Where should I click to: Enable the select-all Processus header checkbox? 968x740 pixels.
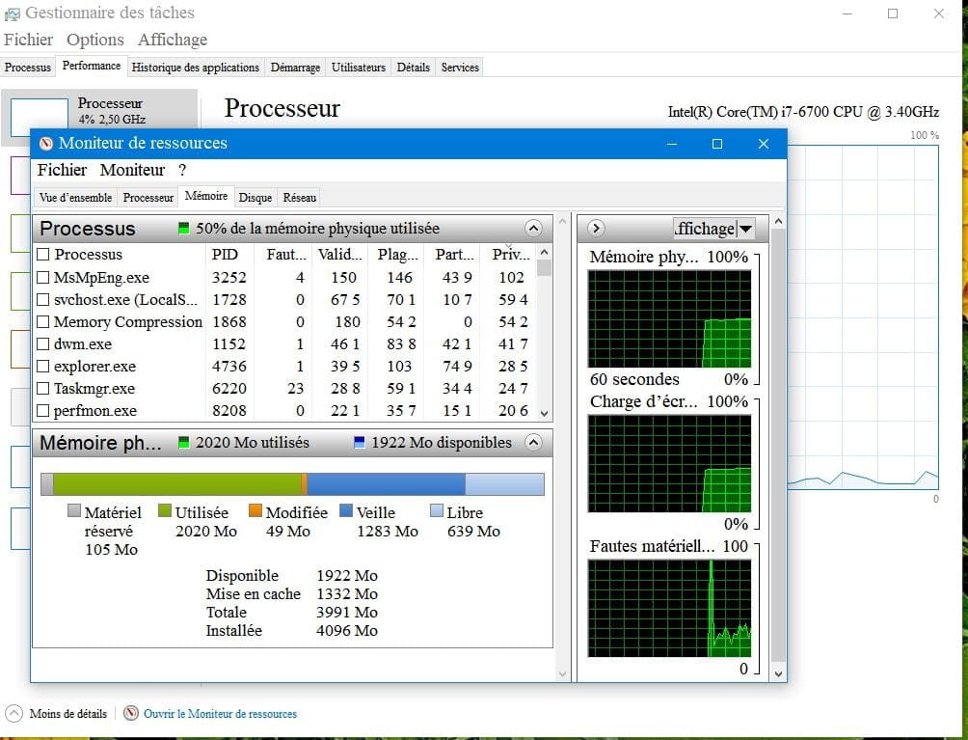click(43, 255)
